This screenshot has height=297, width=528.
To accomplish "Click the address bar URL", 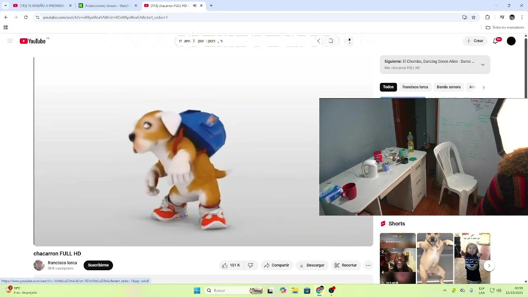I will (x=105, y=17).
